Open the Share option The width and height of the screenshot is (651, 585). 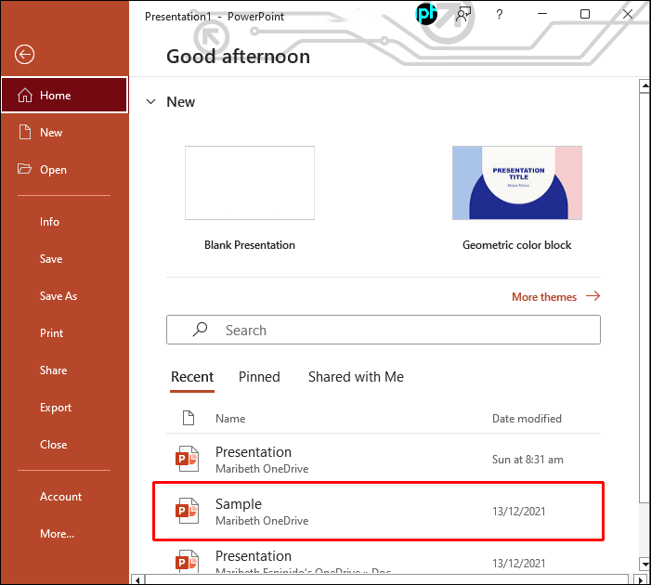pyautogui.click(x=54, y=370)
